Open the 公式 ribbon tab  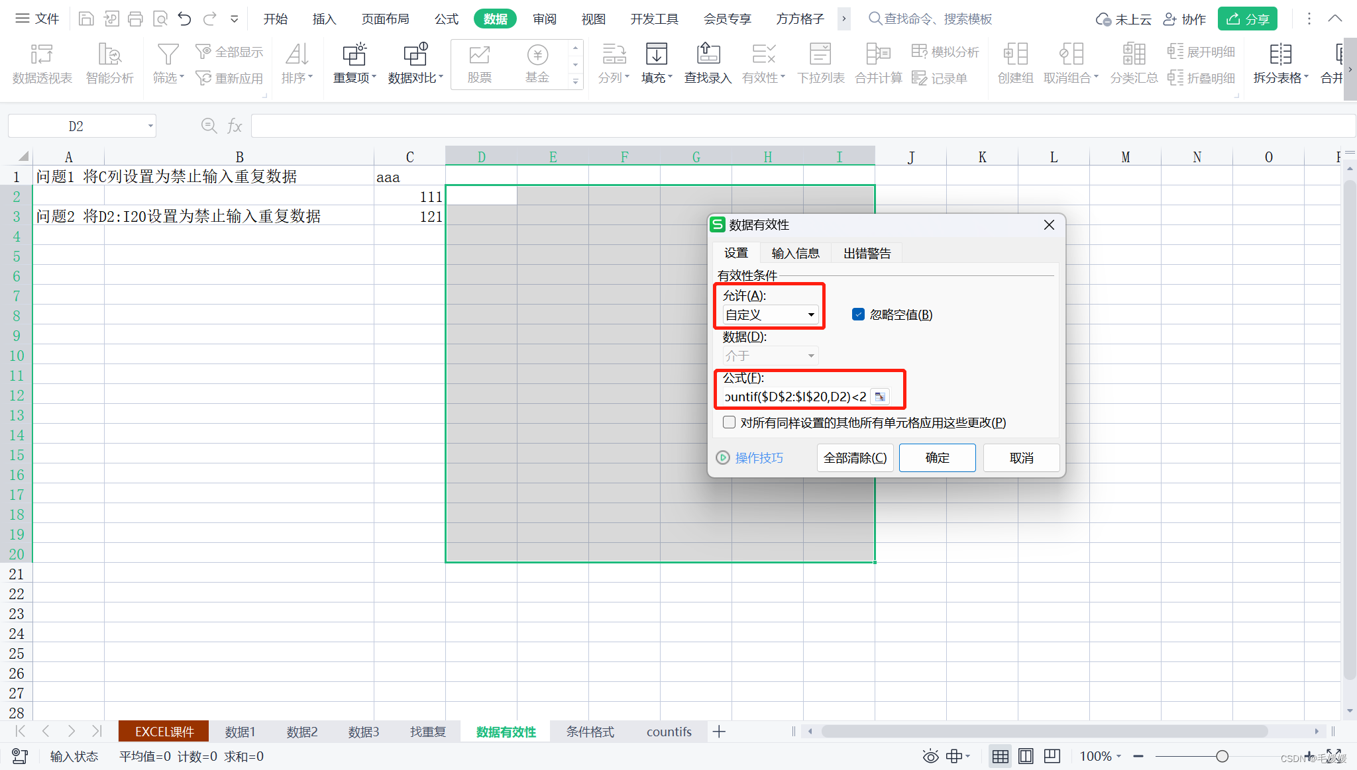(447, 19)
